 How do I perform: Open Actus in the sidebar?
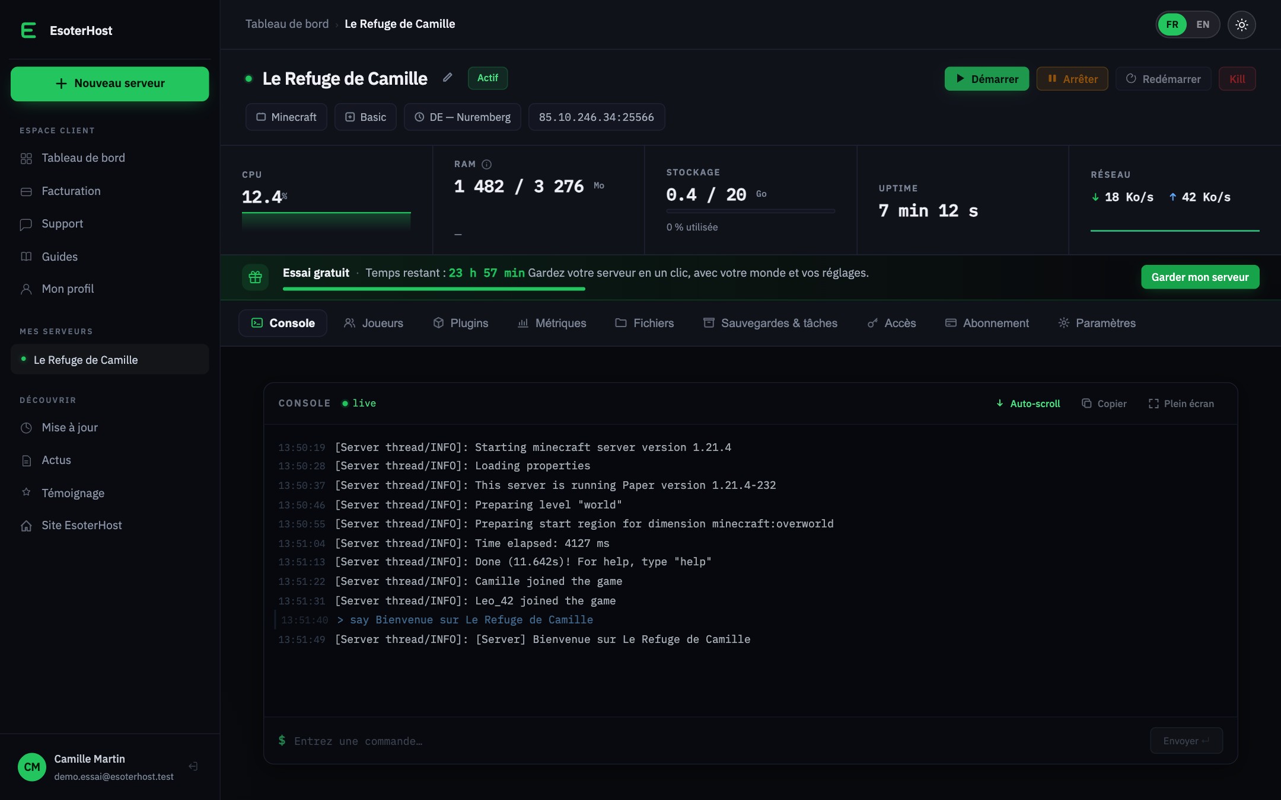pyautogui.click(x=110, y=460)
